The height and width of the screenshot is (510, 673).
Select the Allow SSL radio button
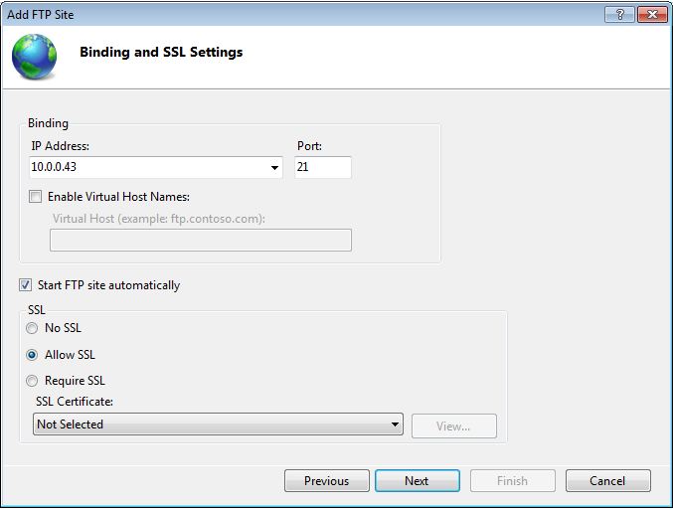point(32,355)
